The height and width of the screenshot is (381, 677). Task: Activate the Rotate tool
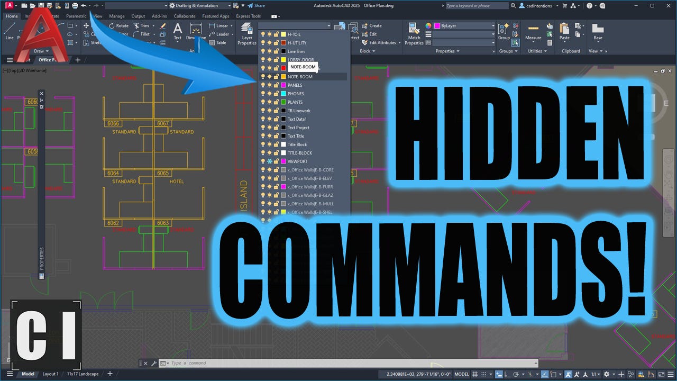point(118,25)
